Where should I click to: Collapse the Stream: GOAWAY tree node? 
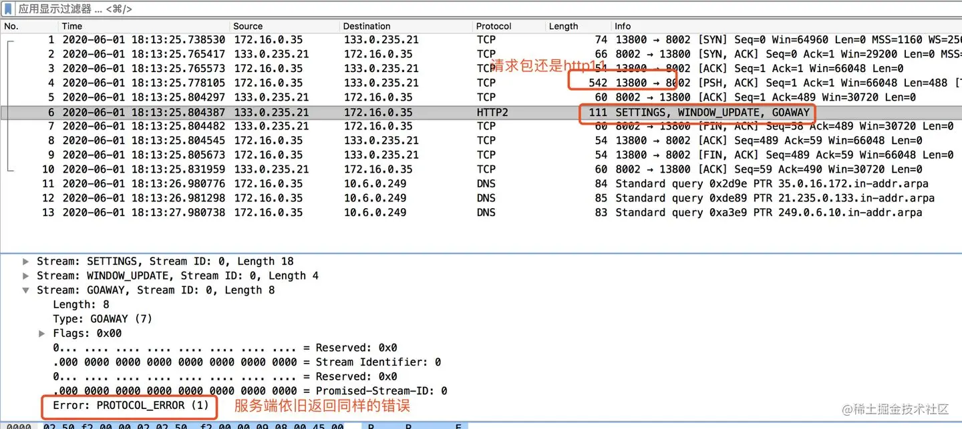[x=26, y=290]
